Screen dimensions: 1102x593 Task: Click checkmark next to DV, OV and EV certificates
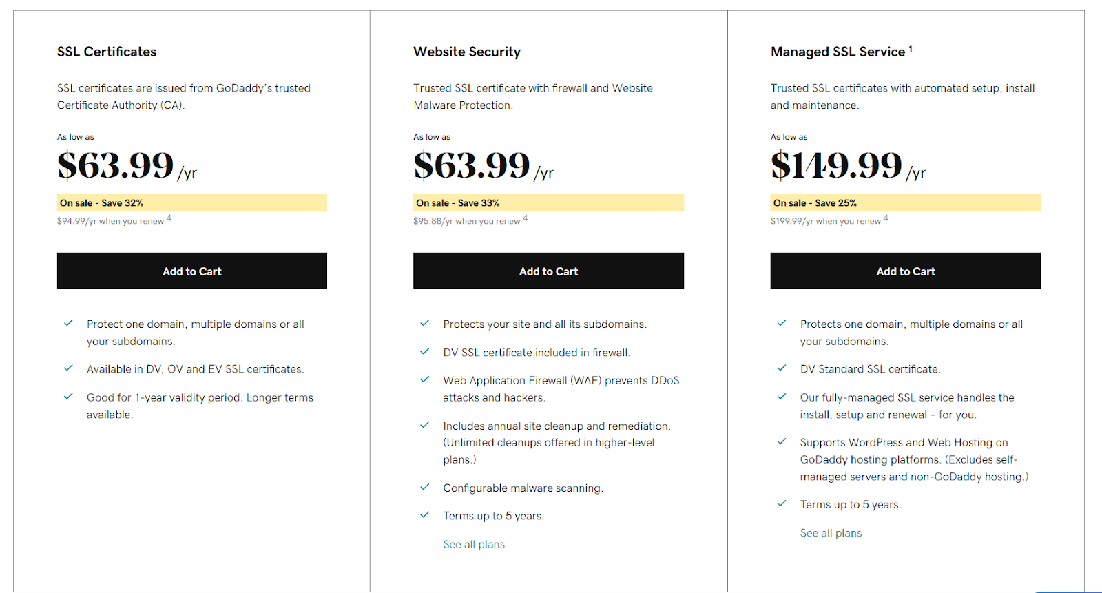click(x=69, y=368)
